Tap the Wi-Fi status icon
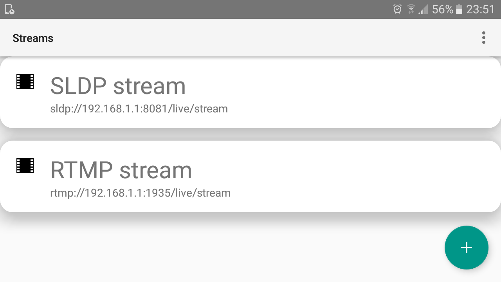 [411, 9]
